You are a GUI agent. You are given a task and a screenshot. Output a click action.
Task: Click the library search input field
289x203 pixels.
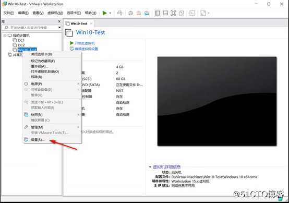30,28
